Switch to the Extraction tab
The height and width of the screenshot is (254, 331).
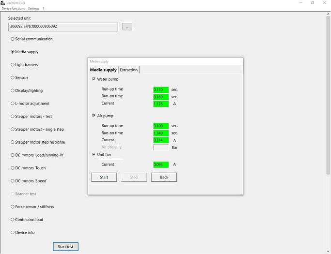[x=129, y=70]
